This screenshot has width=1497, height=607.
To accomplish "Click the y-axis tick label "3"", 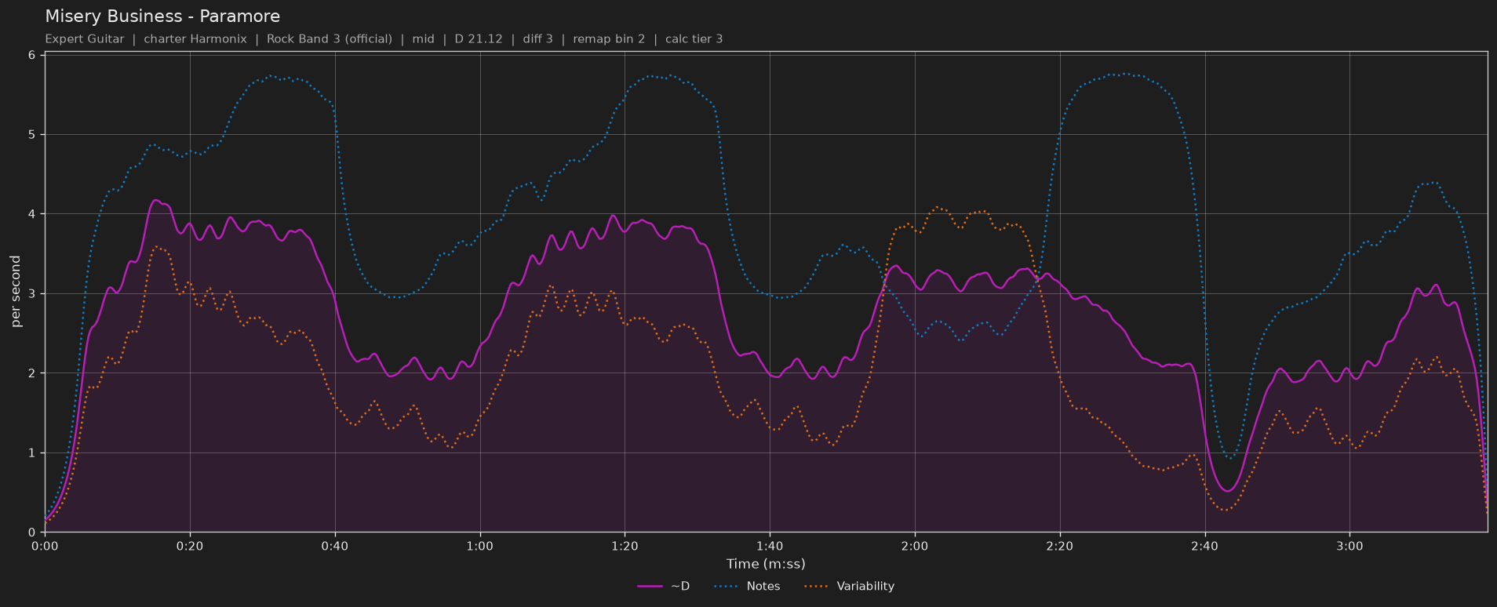I will (x=32, y=294).
